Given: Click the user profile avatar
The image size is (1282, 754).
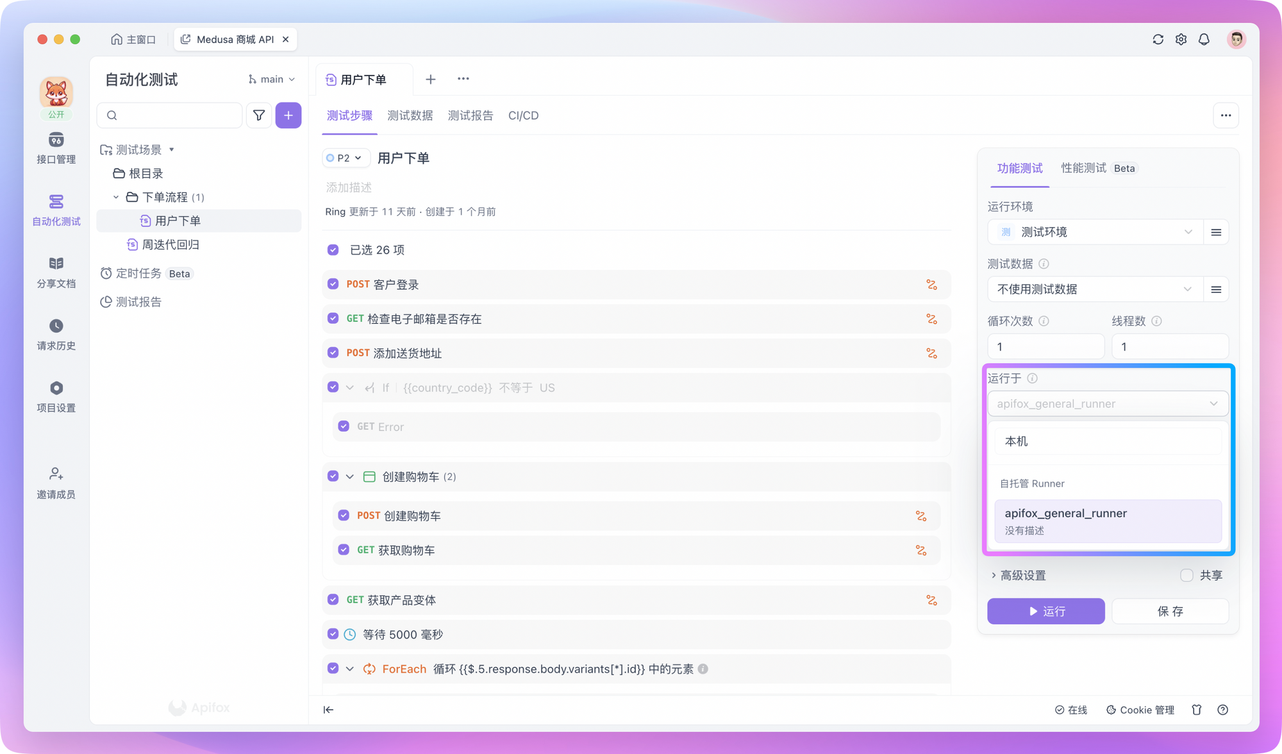Looking at the screenshot, I should pos(1236,39).
